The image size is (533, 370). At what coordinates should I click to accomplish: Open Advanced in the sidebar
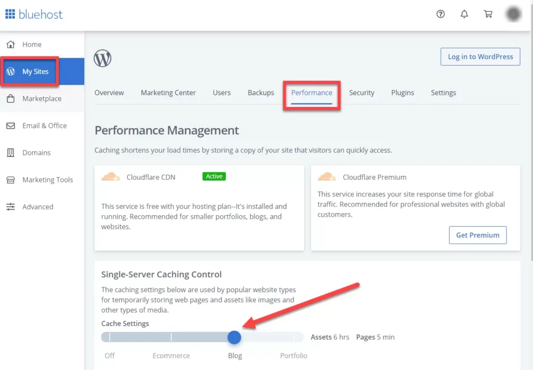[x=42, y=207]
